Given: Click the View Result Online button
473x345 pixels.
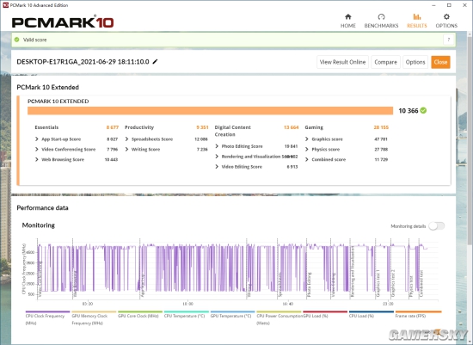Looking at the screenshot, I should 342,62.
